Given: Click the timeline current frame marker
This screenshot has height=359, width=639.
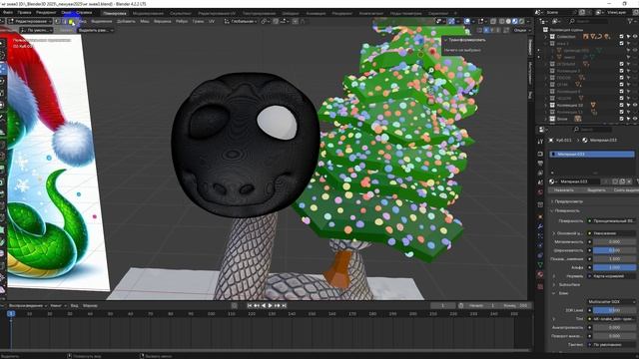Looking at the screenshot, I should pyautogui.click(x=11, y=313).
